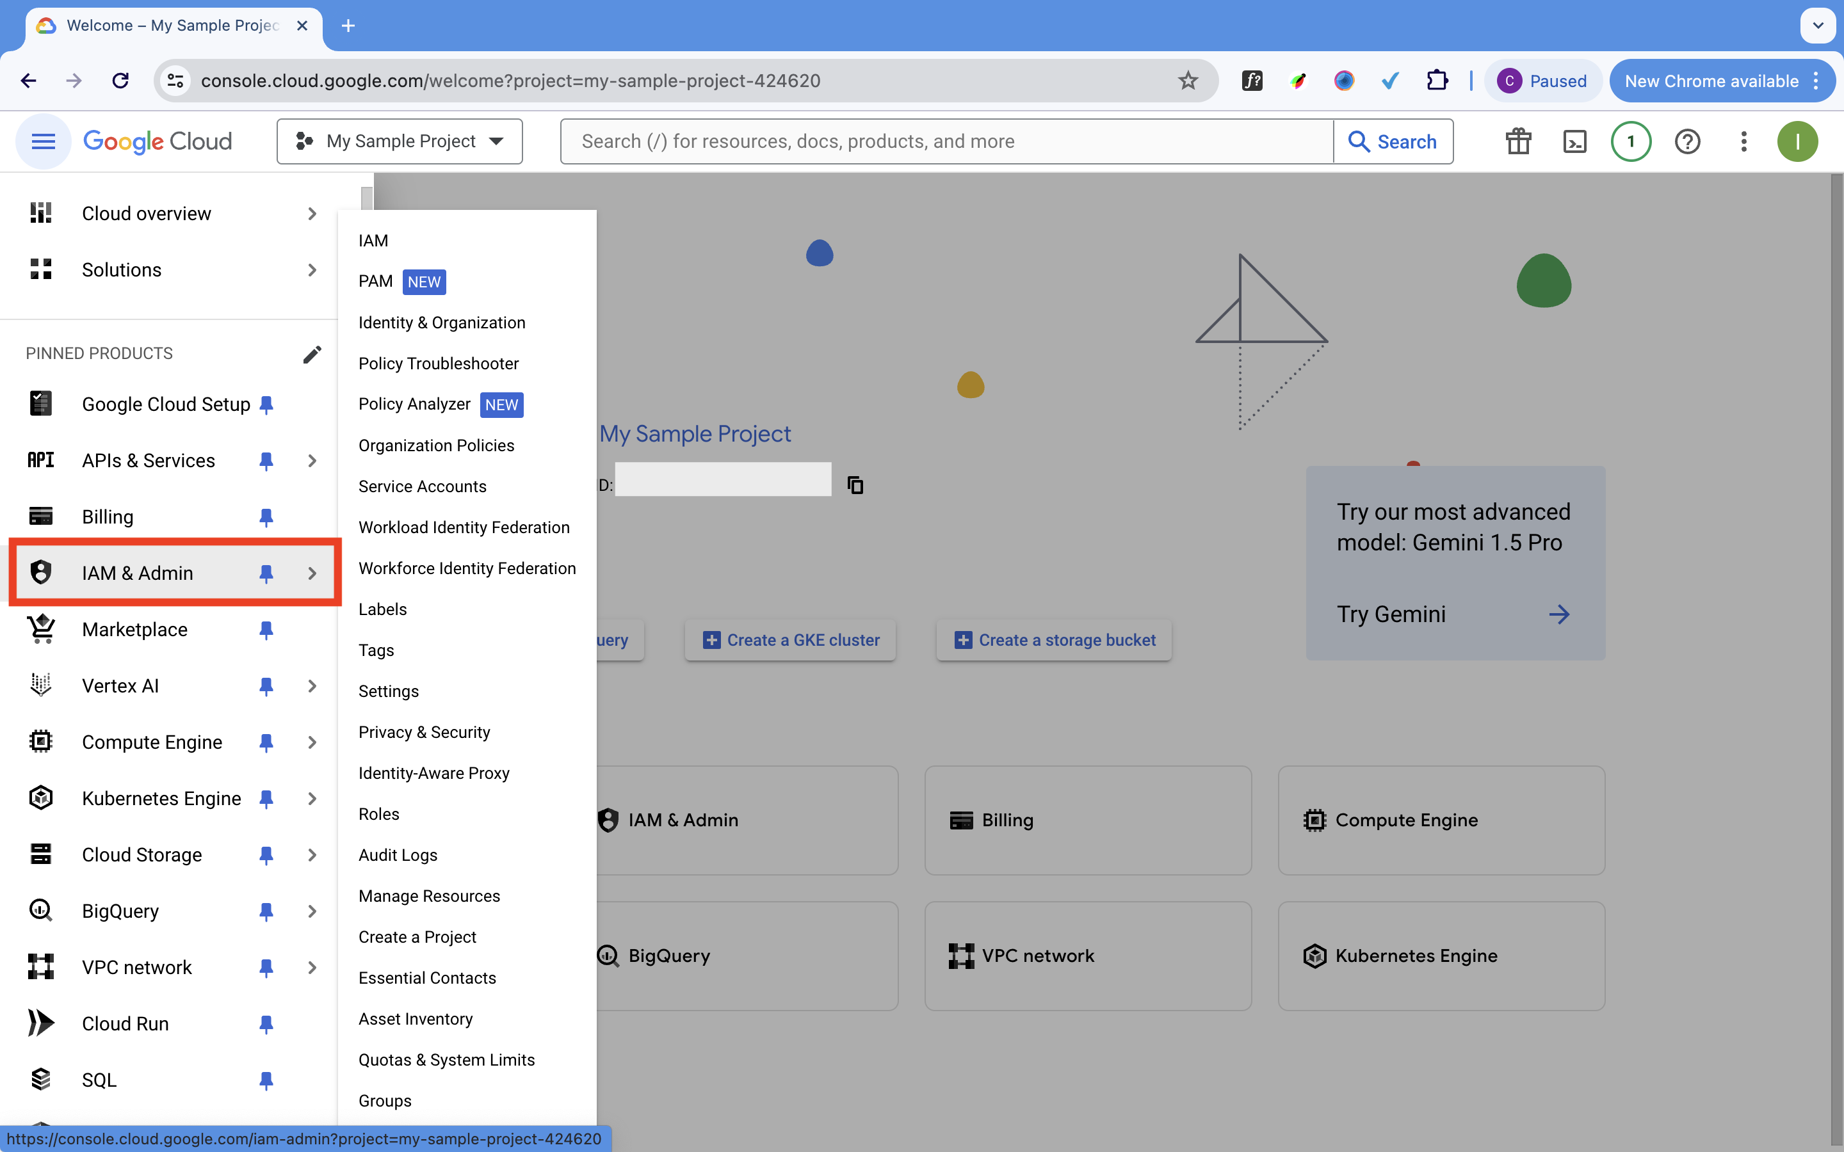Reload the page
The height and width of the screenshot is (1152, 1844).
pyautogui.click(x=120, y=80)
